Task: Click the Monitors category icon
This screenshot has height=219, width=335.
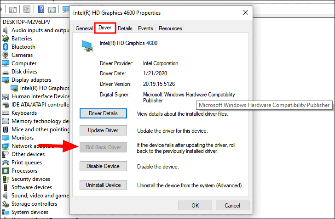Action: click(6, 138)
